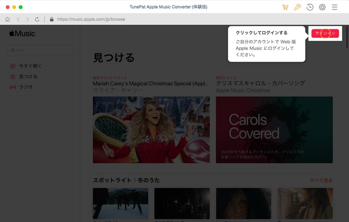Click 限定サウンドトラック label
The height and width of the screenshot is (222, 349).
(110, 78)
